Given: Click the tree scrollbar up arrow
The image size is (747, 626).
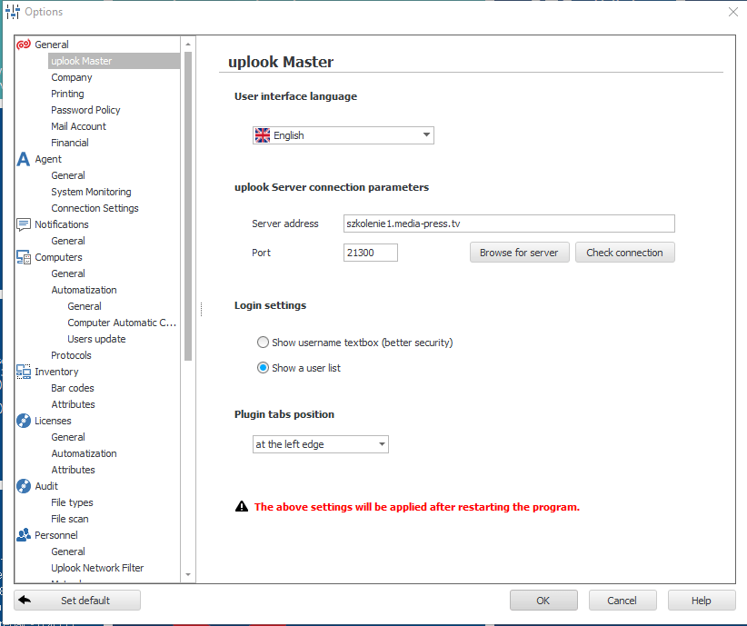Looking at the screenshot, I should 188,44.
